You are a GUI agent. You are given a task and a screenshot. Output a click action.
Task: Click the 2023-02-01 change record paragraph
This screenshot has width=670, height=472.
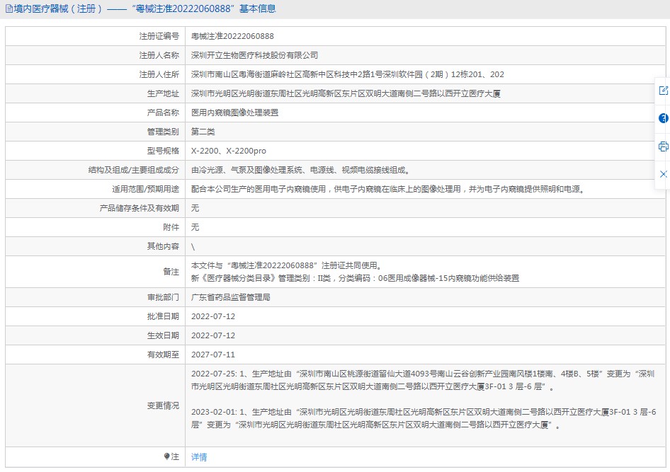424,418
